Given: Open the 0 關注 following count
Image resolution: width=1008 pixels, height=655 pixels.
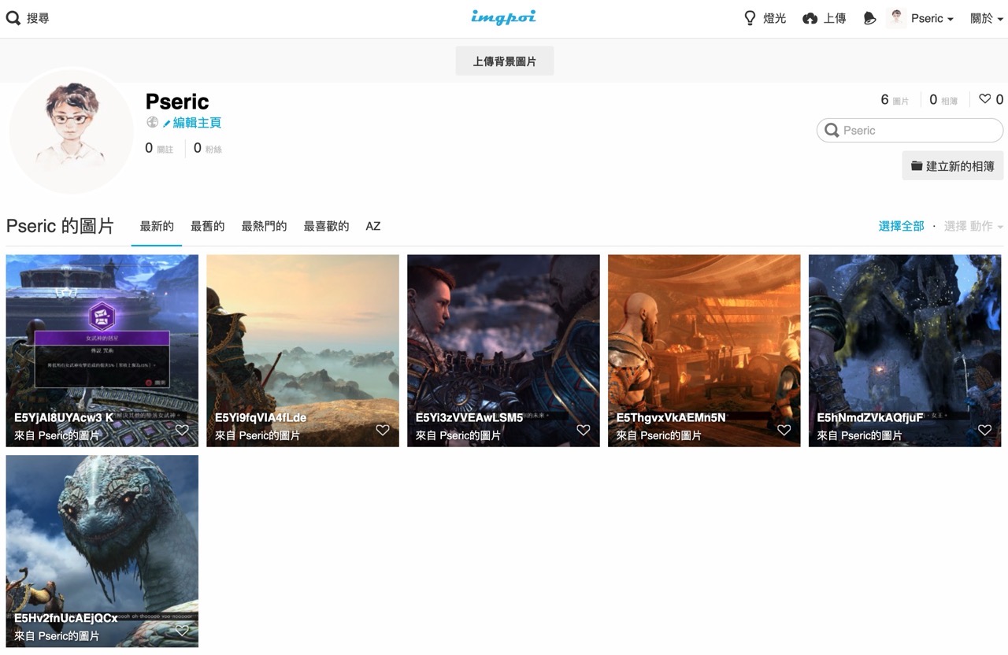Looking at the screenshot, I should [x=159, y=148].
